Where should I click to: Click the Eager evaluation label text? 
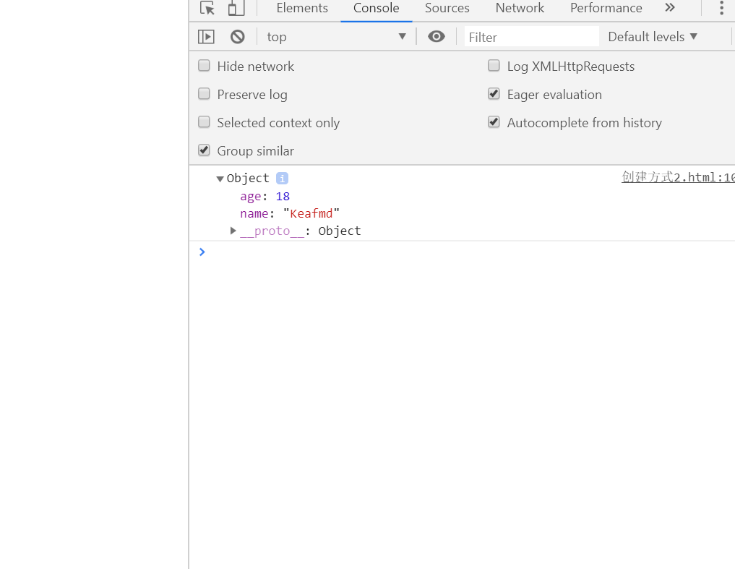coord(554,94)
